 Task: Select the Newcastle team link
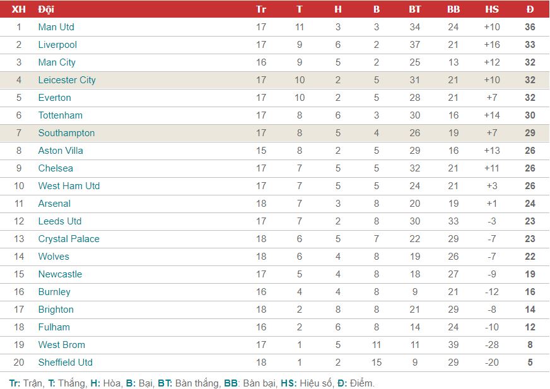(61, 274)
